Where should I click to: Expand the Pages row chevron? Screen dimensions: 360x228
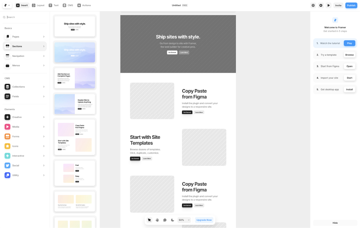click(44, 37)
